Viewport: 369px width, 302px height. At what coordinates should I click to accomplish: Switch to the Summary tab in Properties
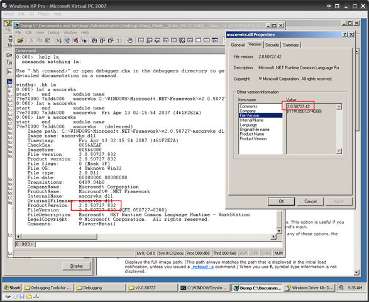coord(291,45)
